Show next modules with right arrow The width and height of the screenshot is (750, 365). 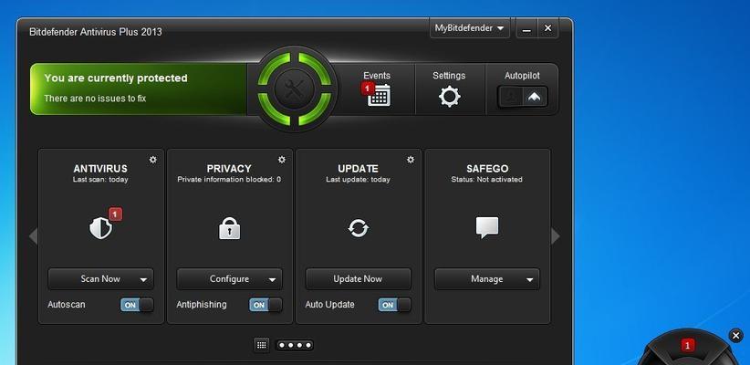556,236
